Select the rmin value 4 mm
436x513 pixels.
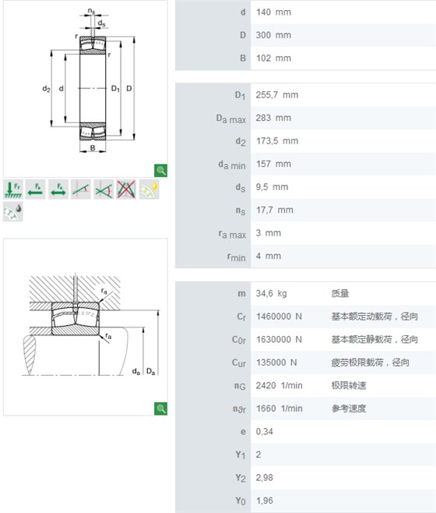pyautogui.click(x=269, y=256)
